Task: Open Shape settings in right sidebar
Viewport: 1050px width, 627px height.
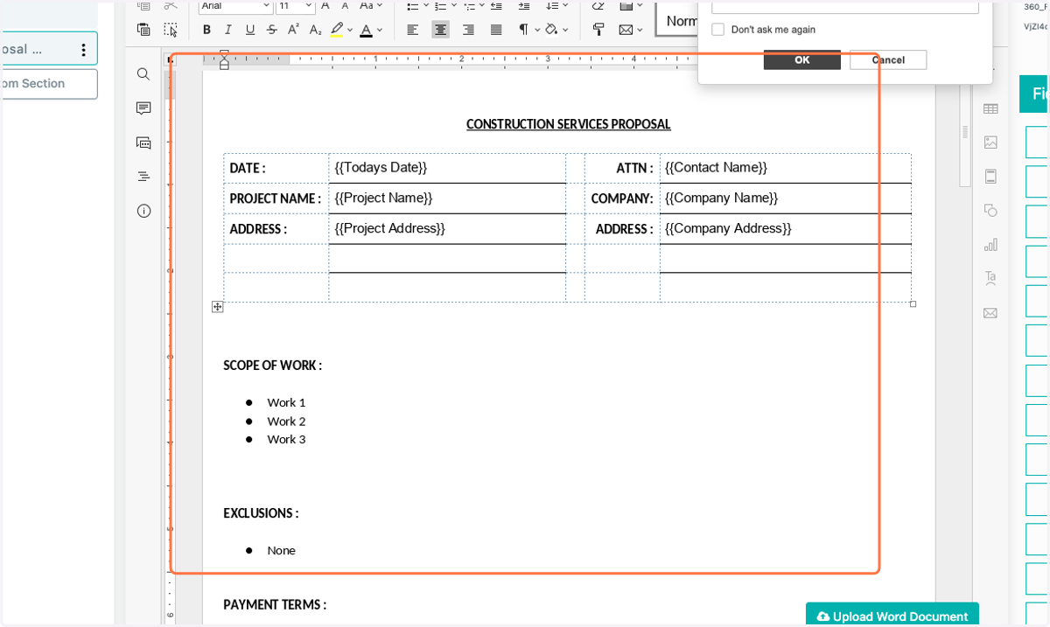Action: pos(990,211)
